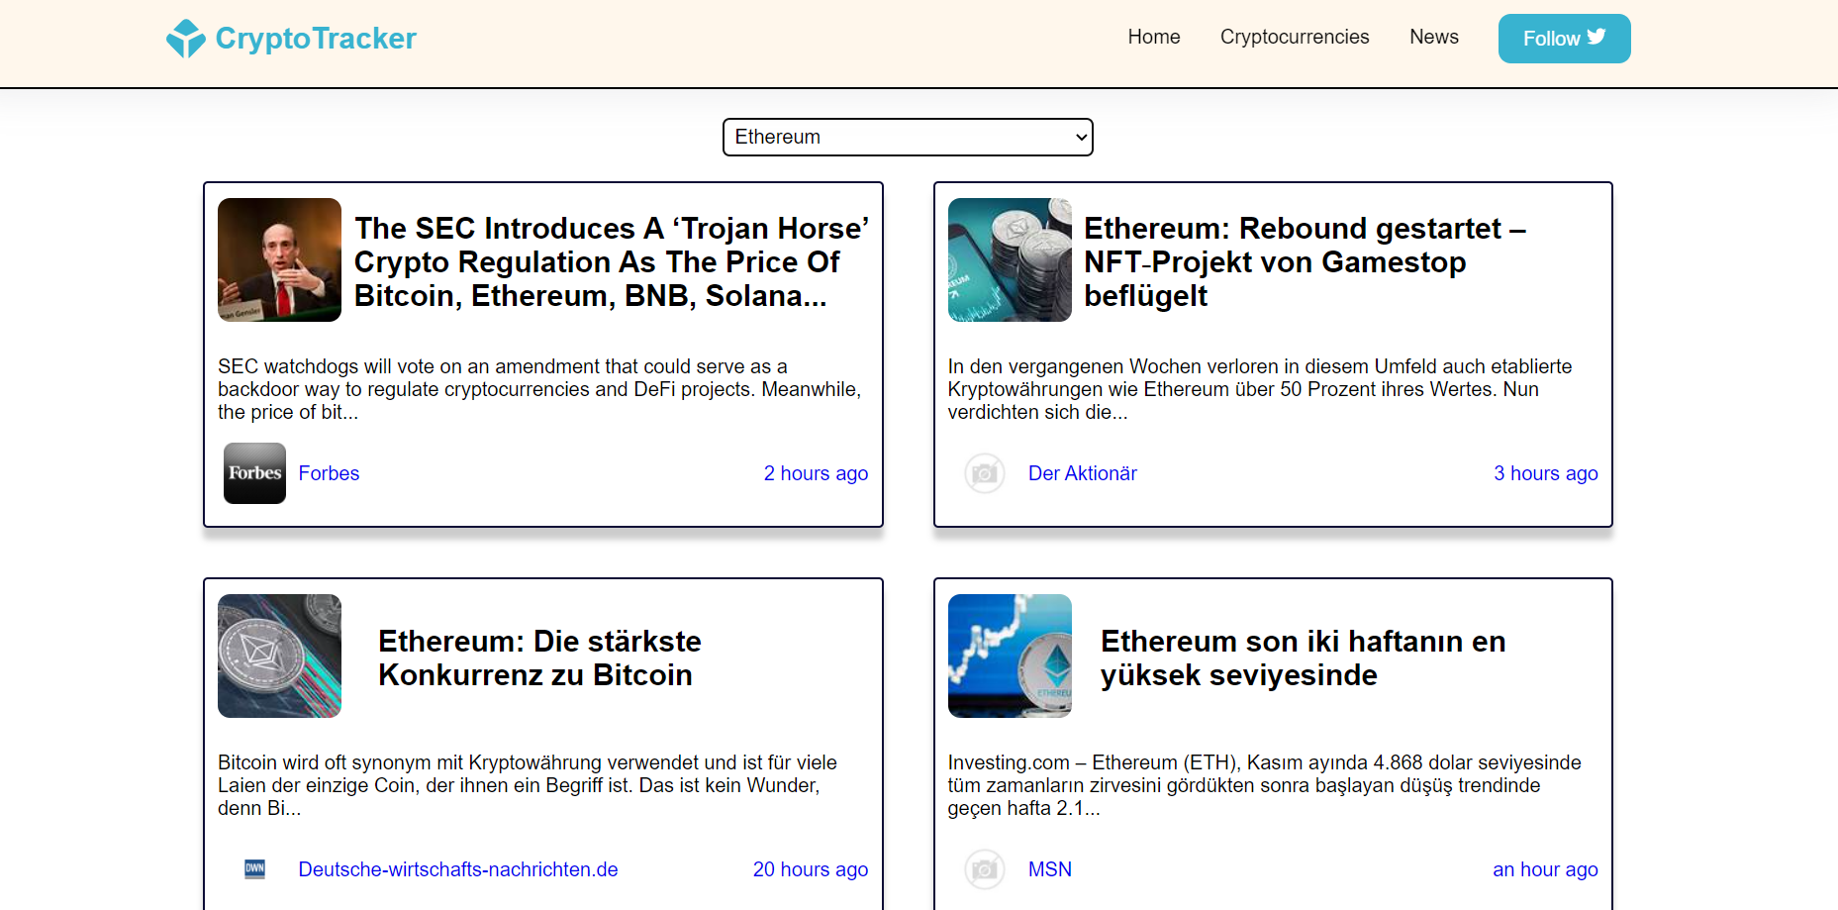1838x910 pixels.
Task: Click the DWN favicon next to Deutsche-wirtschafts-nachrichten.de
Action: (254, 868)
